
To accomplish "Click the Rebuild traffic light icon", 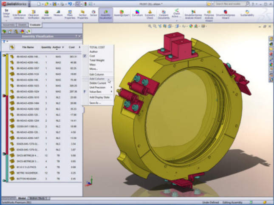I will (85, 4).
